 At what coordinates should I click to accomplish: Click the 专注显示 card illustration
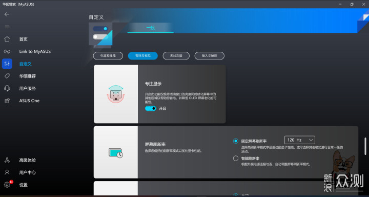116,94
